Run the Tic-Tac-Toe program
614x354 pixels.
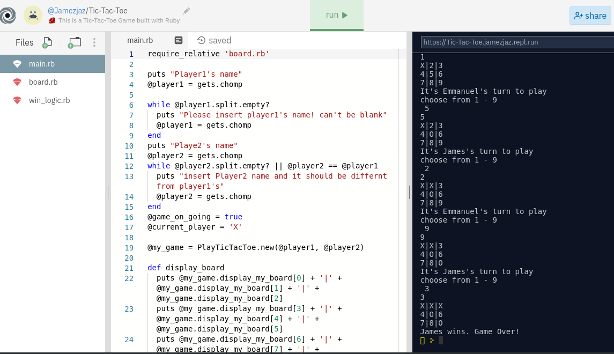click(337, 15)
